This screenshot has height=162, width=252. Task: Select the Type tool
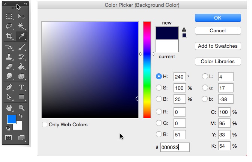coord(21,87)
